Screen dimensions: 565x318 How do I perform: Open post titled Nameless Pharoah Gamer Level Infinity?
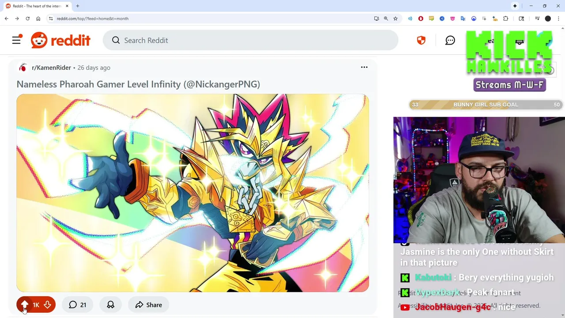click(138, 84)
